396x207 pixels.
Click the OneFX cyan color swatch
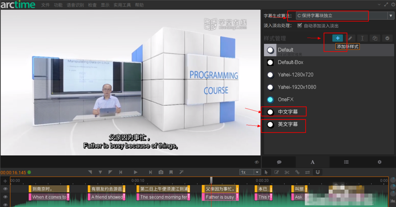(x=270, y=100)
